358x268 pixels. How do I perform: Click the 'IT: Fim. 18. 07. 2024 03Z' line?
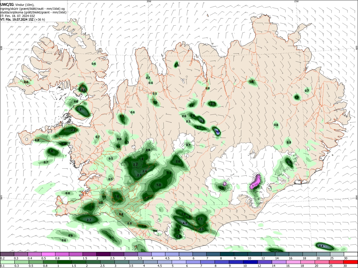[18, 16]
